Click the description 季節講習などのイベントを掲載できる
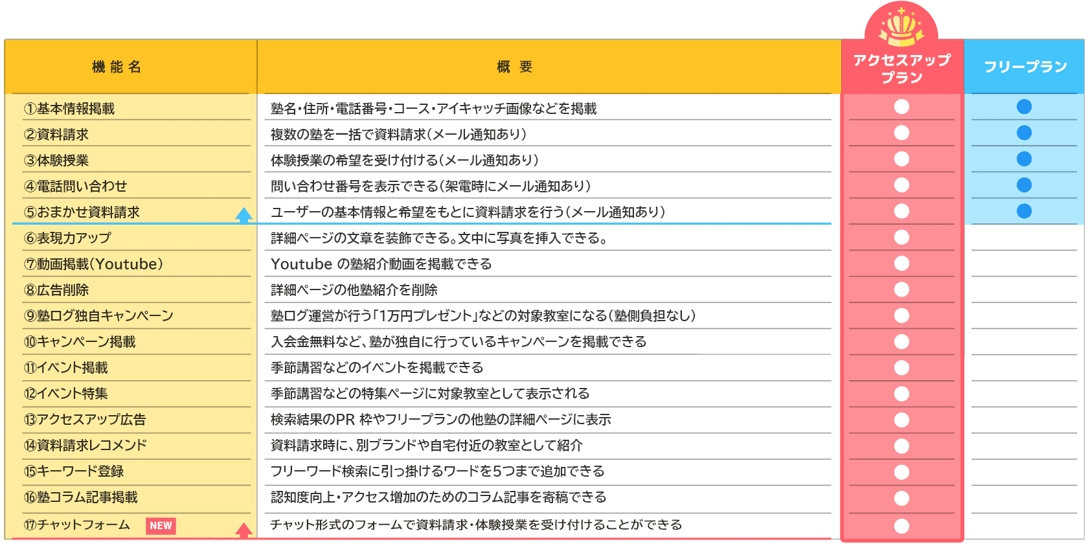The width and height of the screenshot is (1088, 544). 378,368
